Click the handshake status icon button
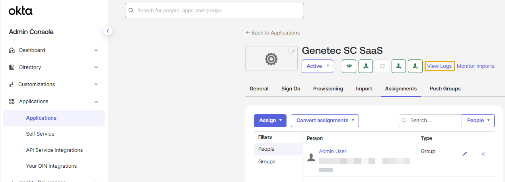Screen dimensions: 505x182 (349, 66)
